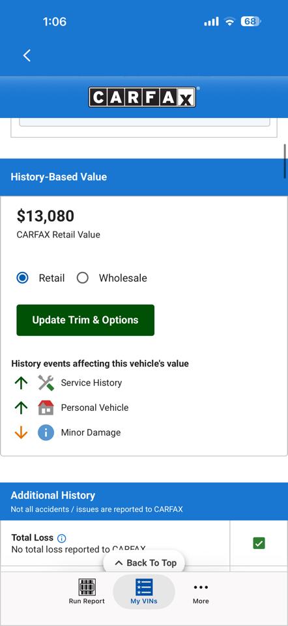Tap the Update Trim & Options button

point(85,320)
